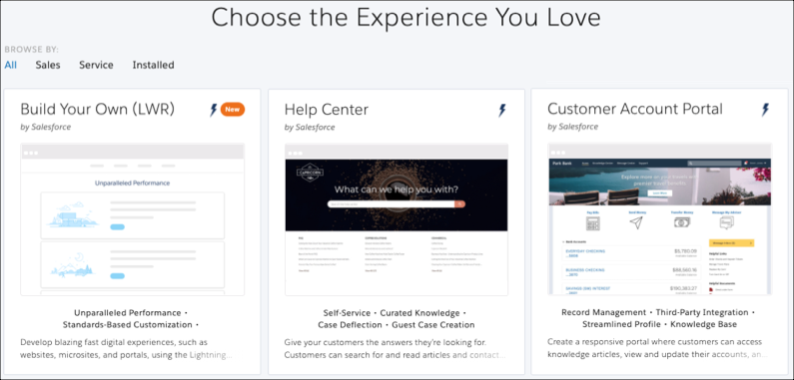The image size is (794, 380).
Task: Filter templates by Sales
Action: [48, 65]
